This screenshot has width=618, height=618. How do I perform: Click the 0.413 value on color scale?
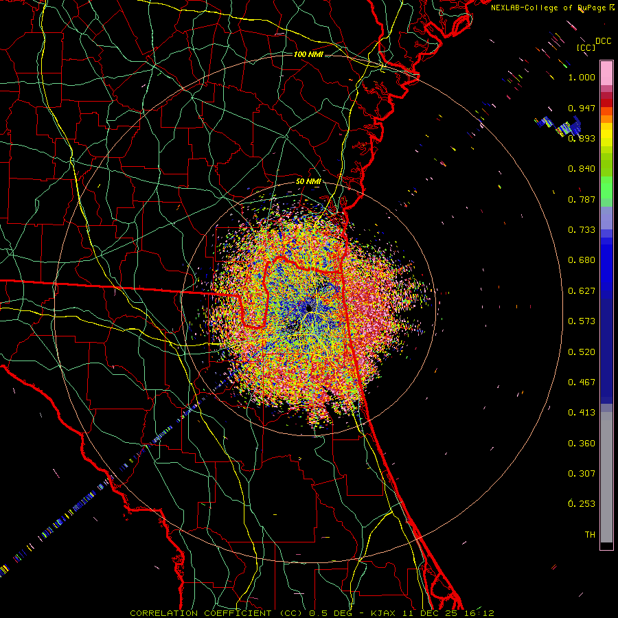(x=582, y=413)
